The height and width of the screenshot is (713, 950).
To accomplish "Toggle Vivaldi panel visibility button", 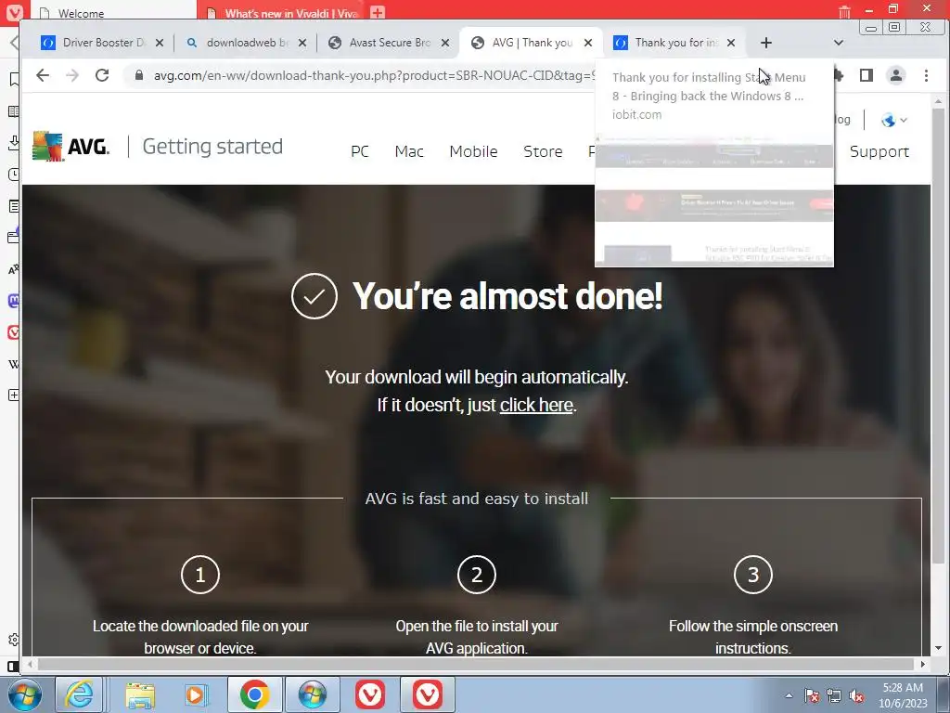I will [x=12, y=666].
